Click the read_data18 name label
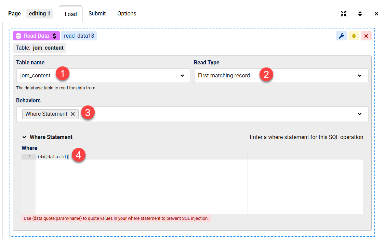385x239 pixels. (x=79, y=36)
